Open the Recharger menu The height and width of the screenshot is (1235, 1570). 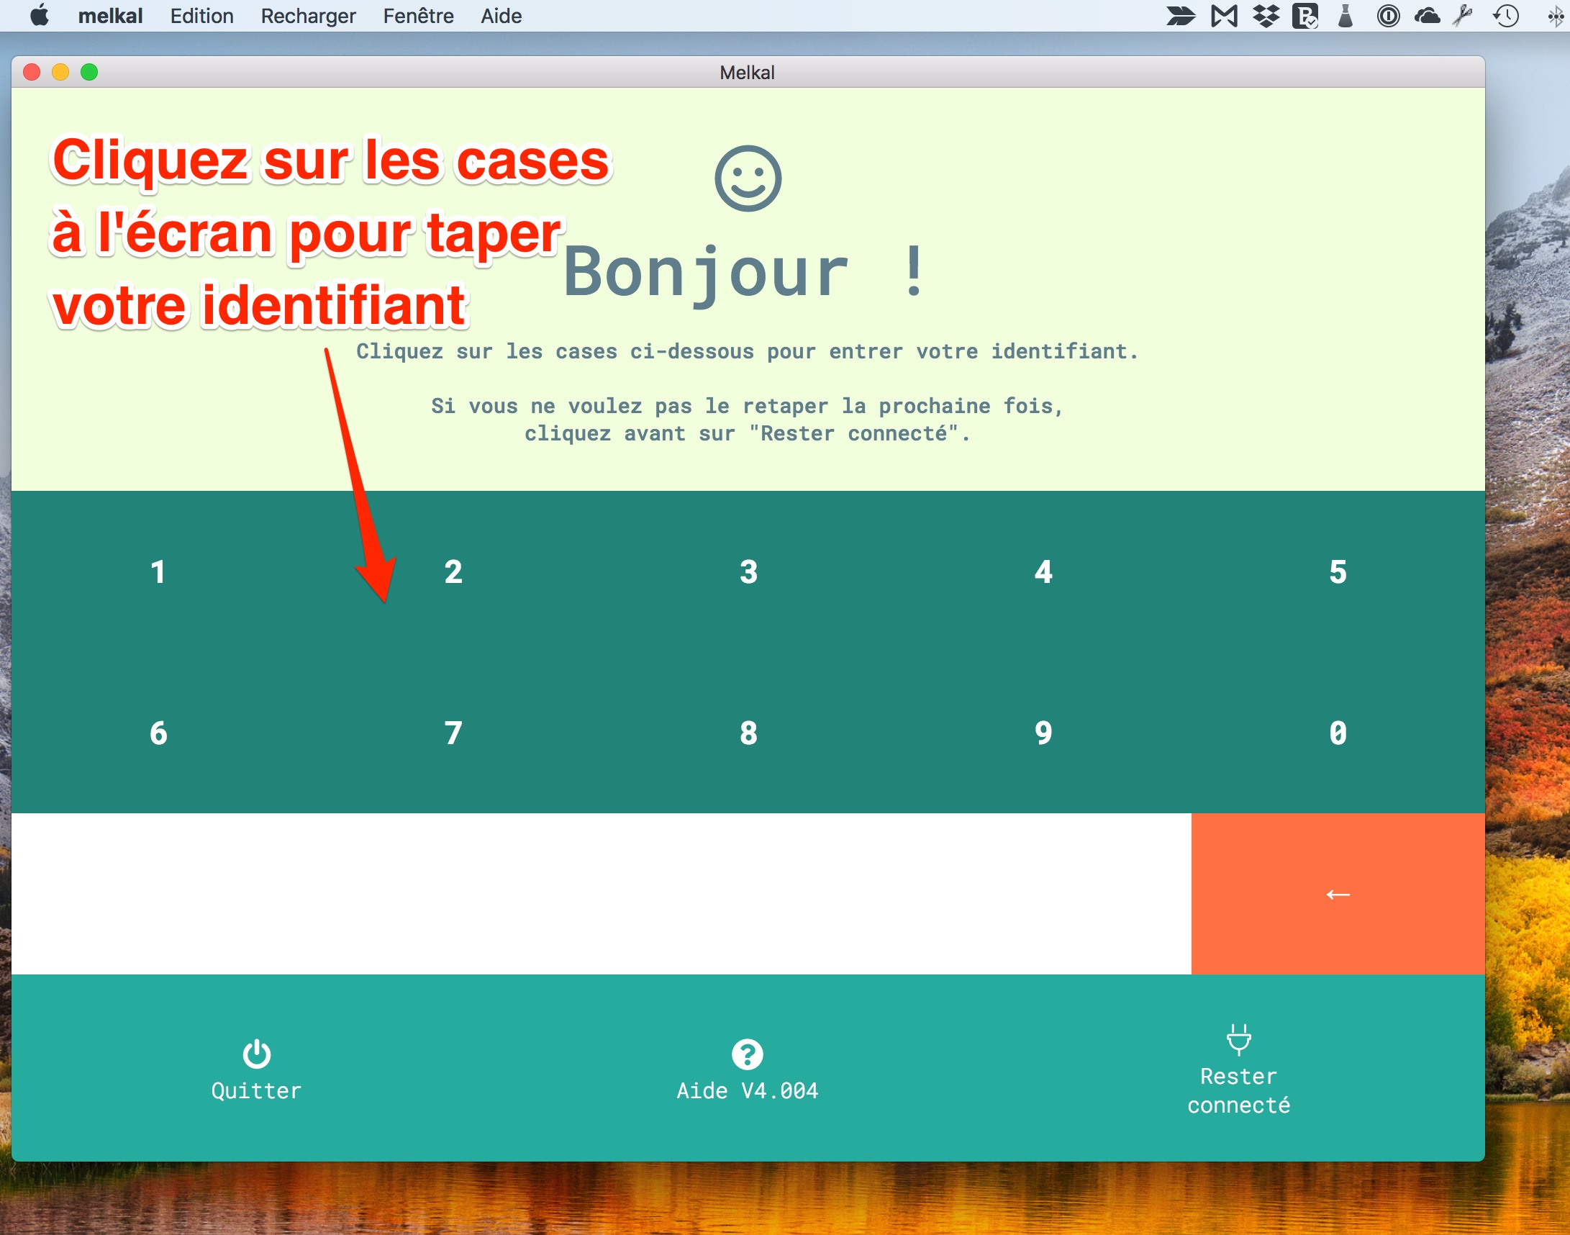pyautogui.click(x=308, y=16)
